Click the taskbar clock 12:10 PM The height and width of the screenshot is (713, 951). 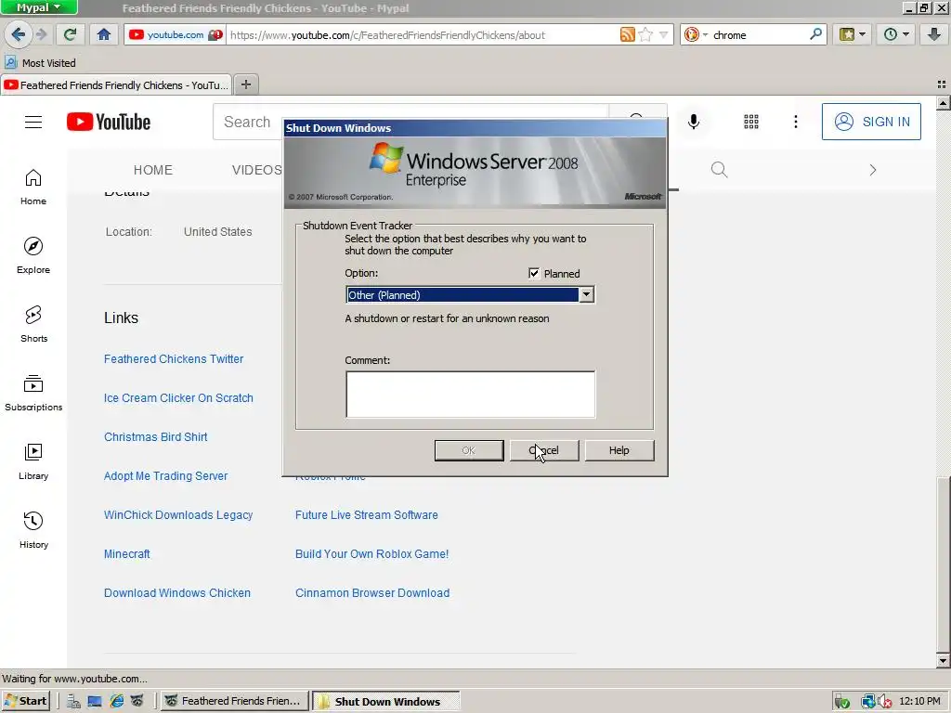[x=919, y=702]
